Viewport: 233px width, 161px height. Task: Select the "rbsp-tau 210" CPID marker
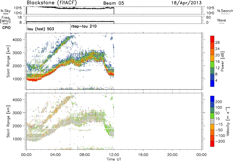click(84, 26)
